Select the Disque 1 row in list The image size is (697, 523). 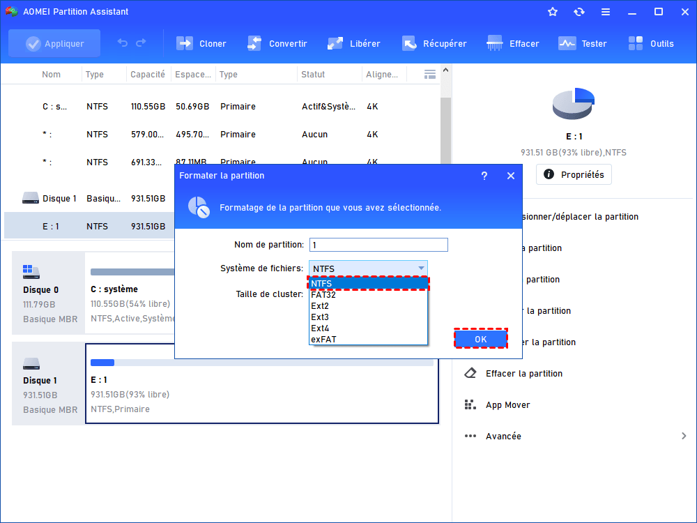pos(89,198)
